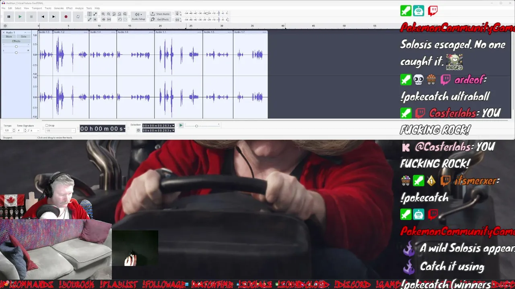Click the Zoom Toggle icon
This screenshot has width=515, height=289.
point(125,14)
